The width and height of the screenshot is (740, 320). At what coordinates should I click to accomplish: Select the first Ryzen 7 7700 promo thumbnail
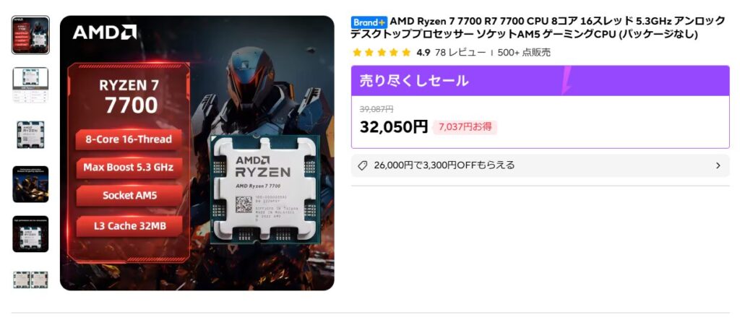click(30, 35)
